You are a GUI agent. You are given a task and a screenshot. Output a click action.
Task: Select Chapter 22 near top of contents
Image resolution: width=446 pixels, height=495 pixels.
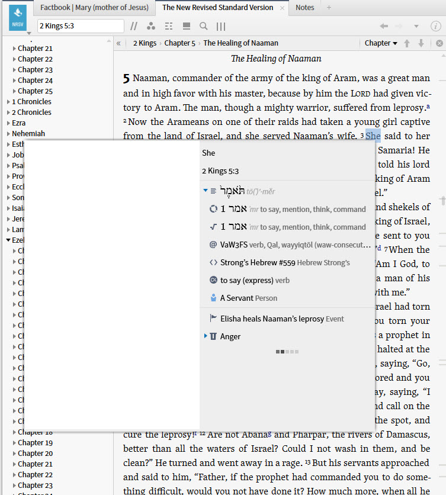[35, 59]
